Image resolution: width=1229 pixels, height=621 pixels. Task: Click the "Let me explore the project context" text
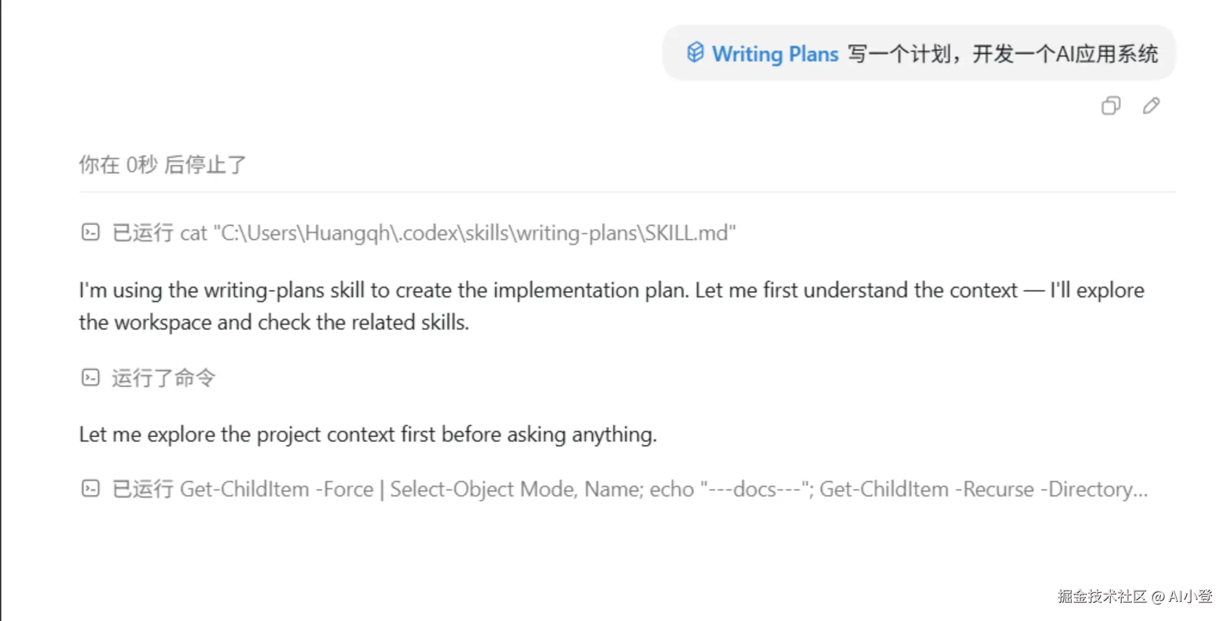click(368, 434)
